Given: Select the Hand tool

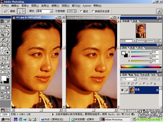Looking at the screenshot, I should tap(3, 72).
